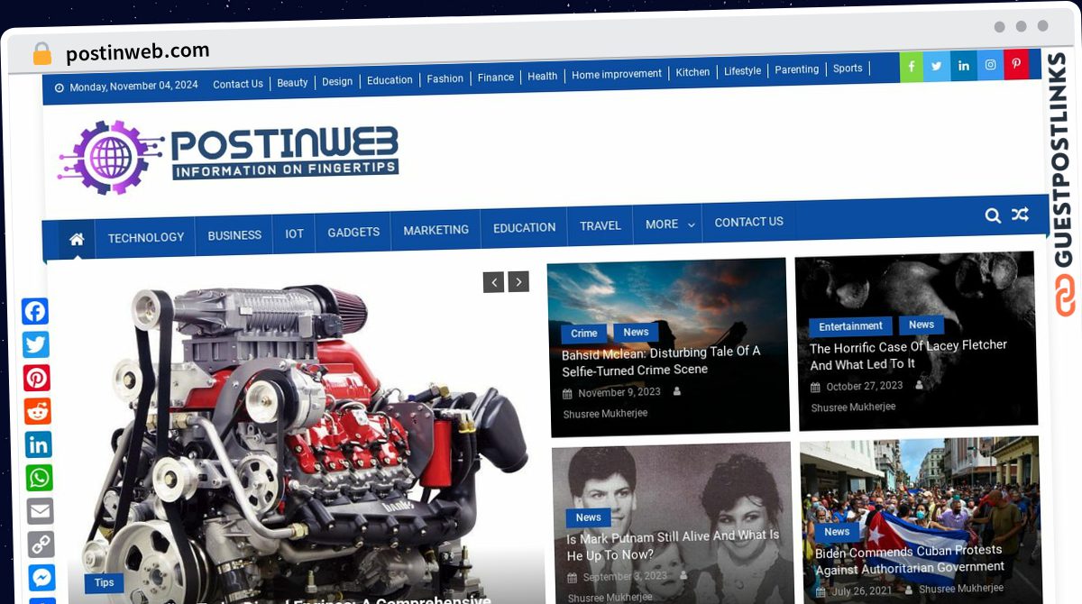This screenshot has height=604, width=1082.
Task: Open the Lacey Fletcher article title
Action: (x=908, y=354)
